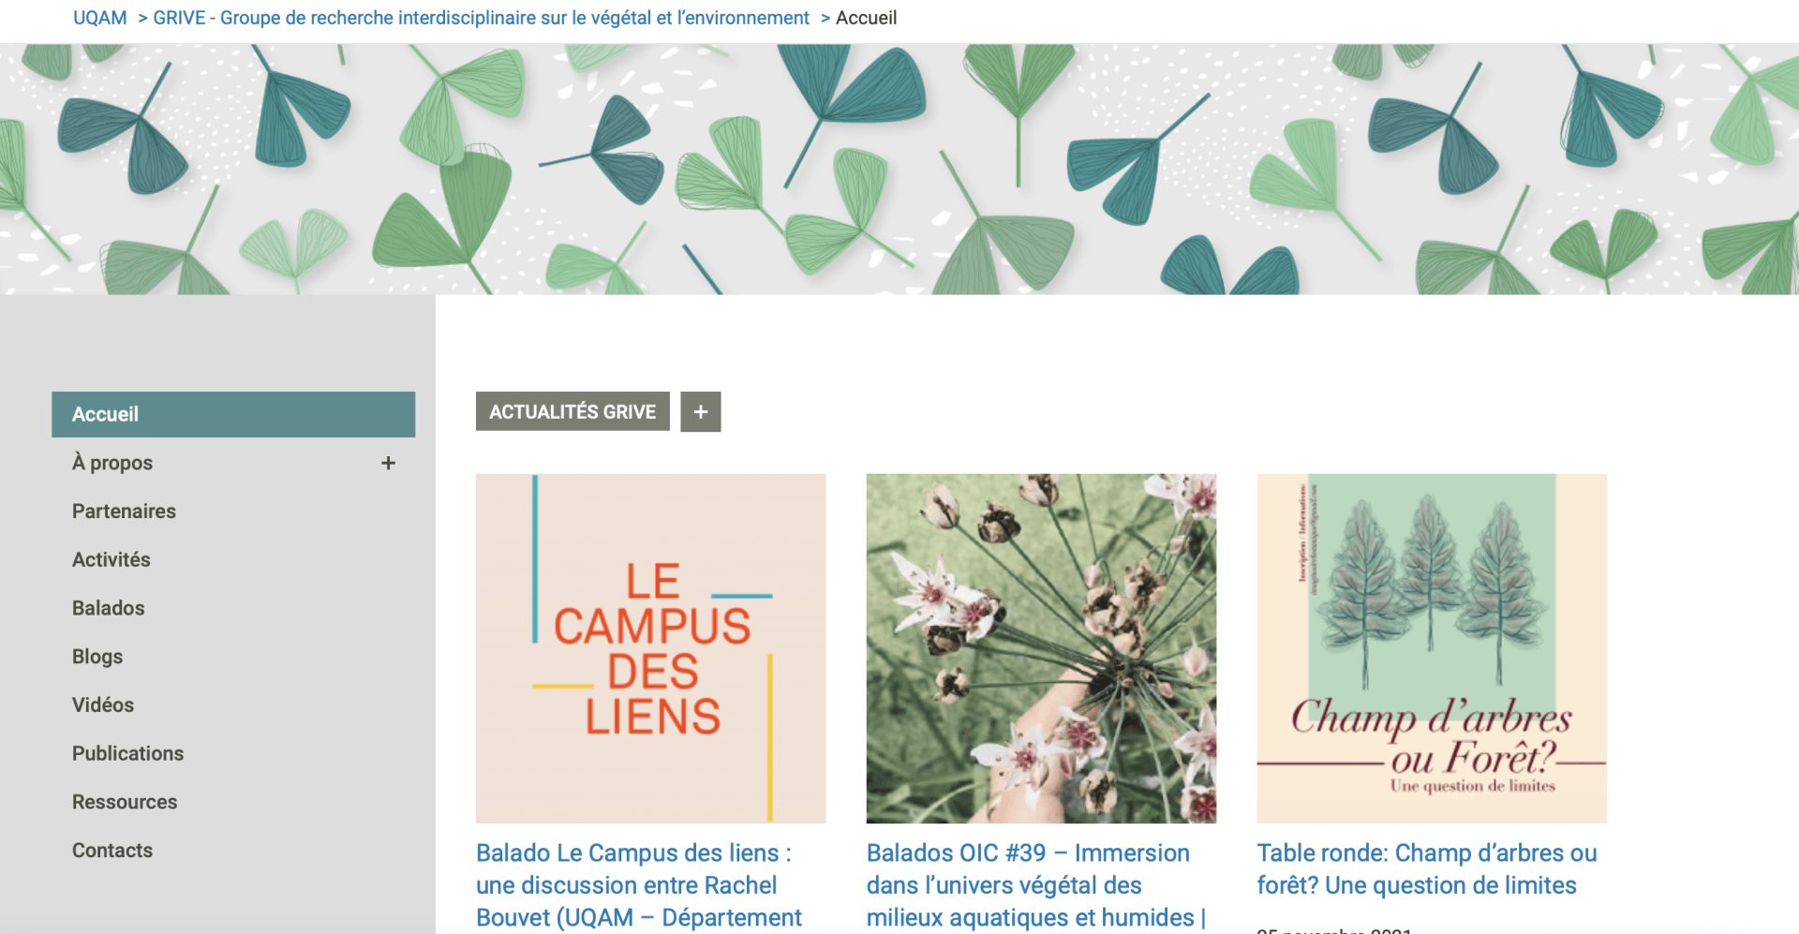Go to Ressources in the sidebar
This screenshot has height=934, width=1799.
tap(125, 802)
